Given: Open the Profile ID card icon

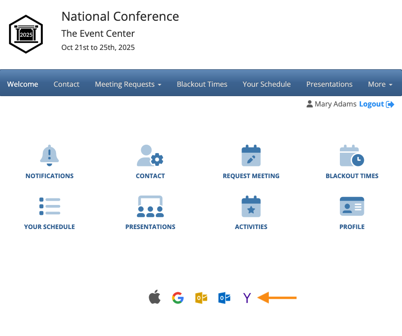Looking at the screenshot, I should (x=352, y=206).
